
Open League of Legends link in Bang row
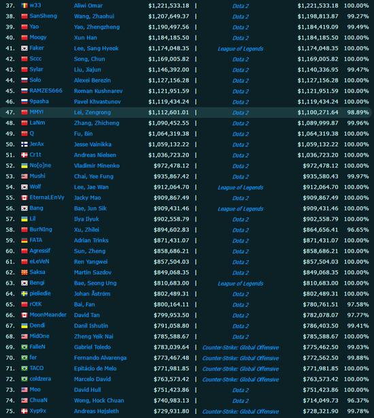pyautogui.click(x=240, y=208)
